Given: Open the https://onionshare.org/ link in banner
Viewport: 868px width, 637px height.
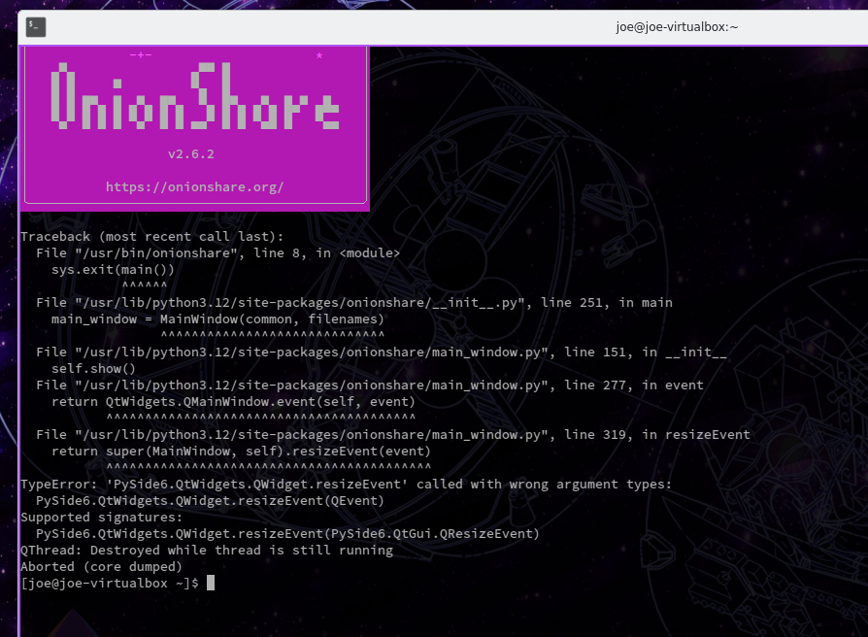Looking at the screenshot, I should tap(195, 187).
